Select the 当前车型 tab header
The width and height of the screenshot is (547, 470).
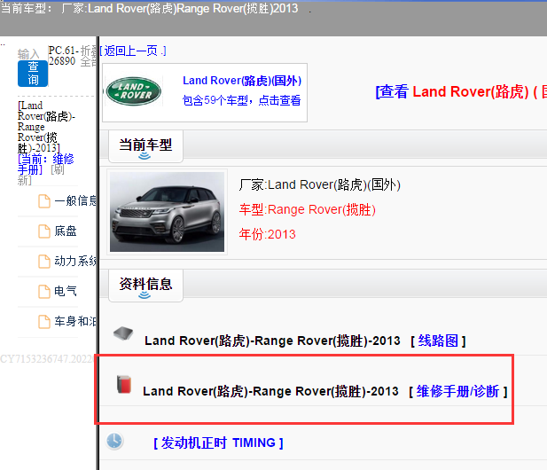click(x=145, y=146)
